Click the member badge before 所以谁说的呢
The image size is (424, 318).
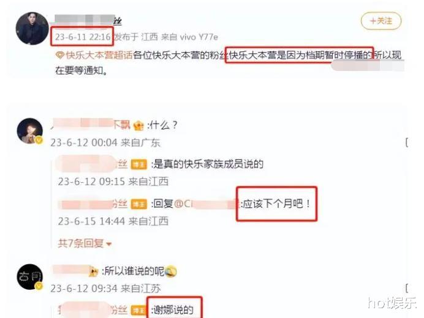(x=94, y=272)
